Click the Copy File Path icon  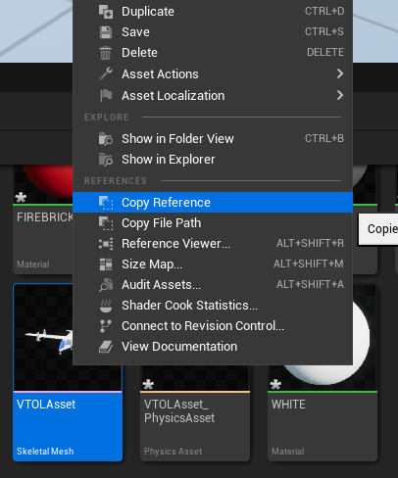[x=106, y=223]
